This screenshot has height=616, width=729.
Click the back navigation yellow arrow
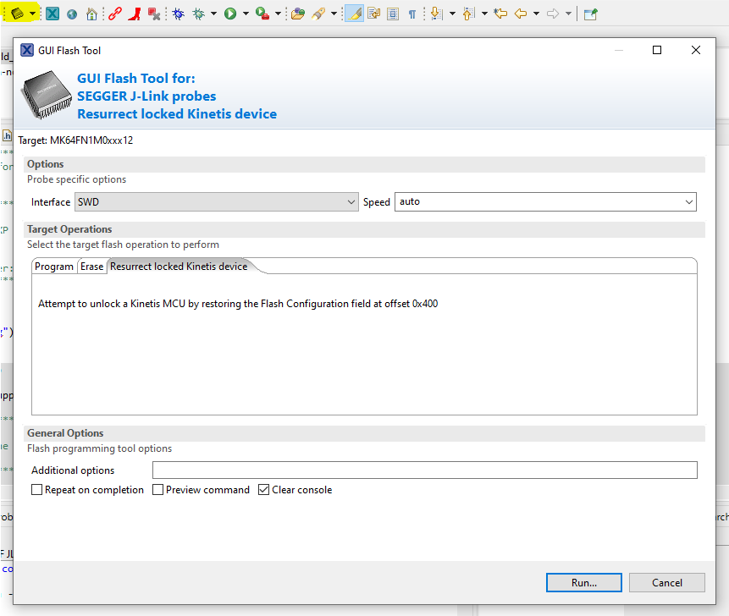coord(521,14)
